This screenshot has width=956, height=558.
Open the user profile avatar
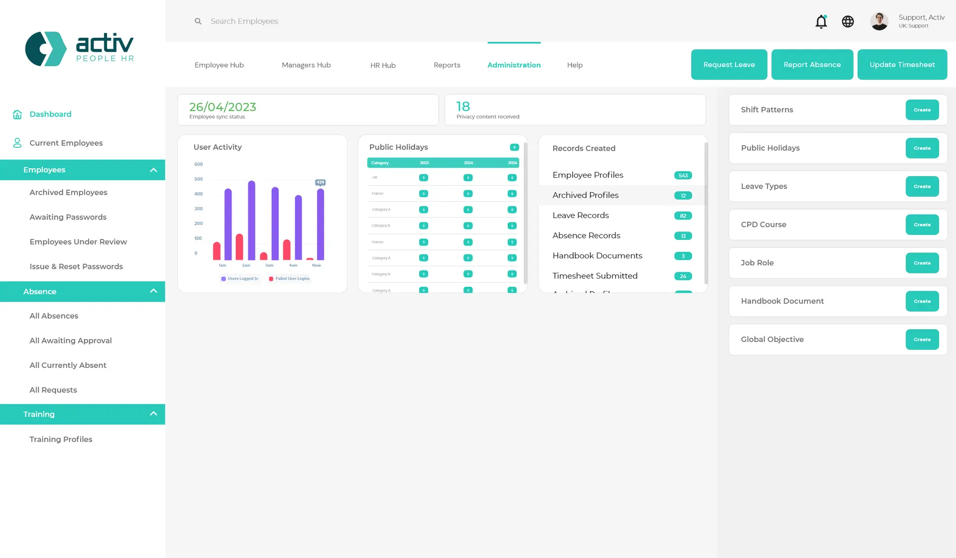pyautogui.click(x=879, y=21)
